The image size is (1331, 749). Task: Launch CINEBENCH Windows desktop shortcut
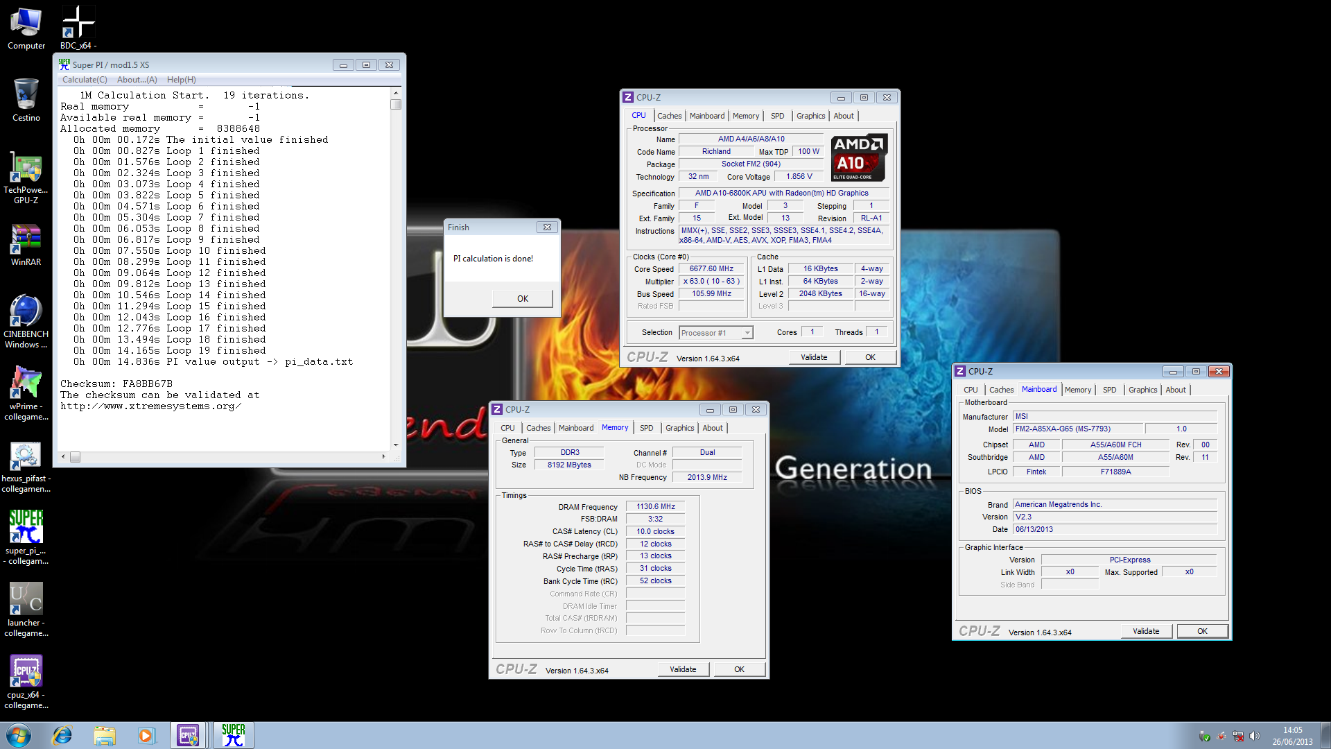click(x=26, y=322)
